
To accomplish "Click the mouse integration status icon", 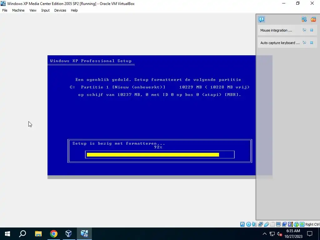I will pyautogui.click(x=296, y=224).
